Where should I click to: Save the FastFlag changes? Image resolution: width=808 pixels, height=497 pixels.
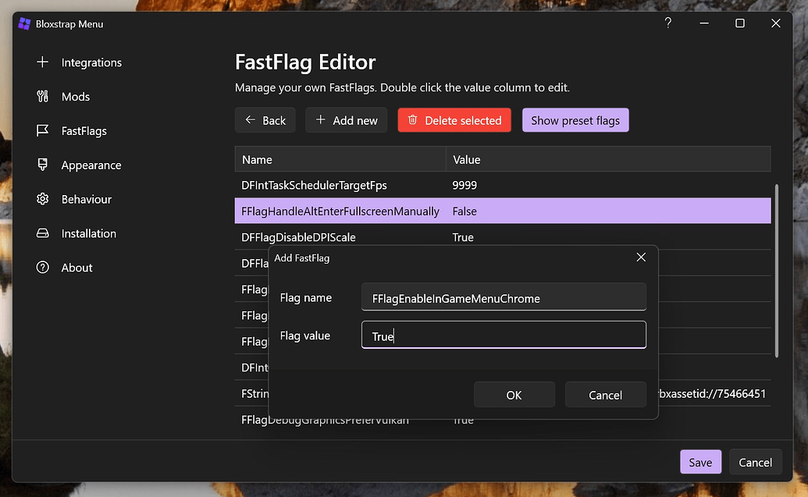point(700,461)
